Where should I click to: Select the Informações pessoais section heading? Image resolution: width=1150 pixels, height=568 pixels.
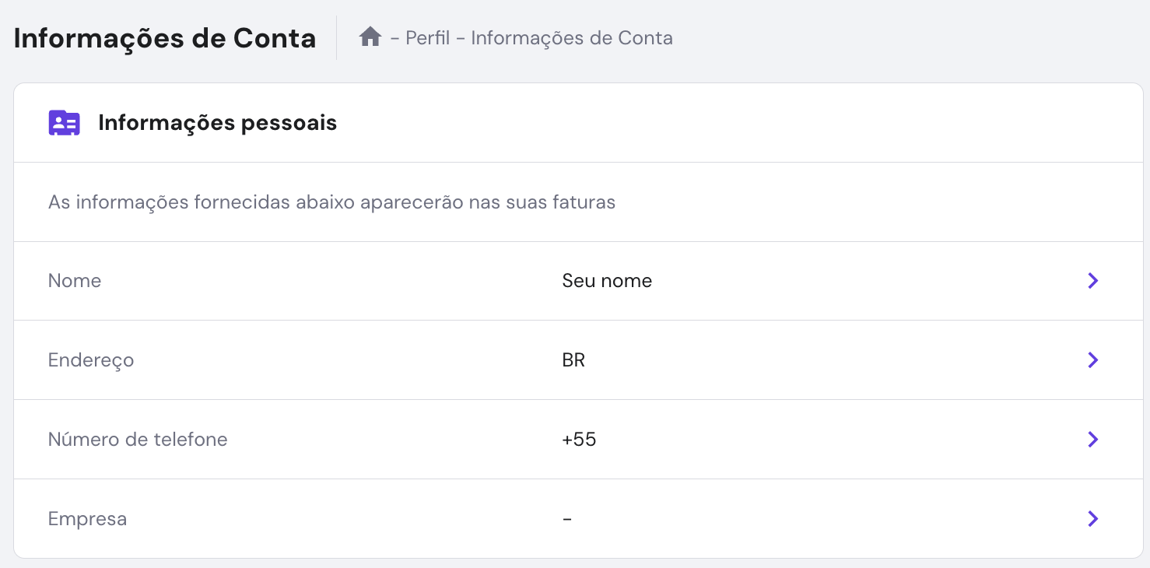tap(218, 123)
